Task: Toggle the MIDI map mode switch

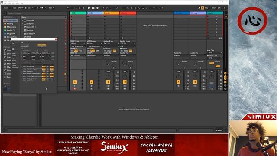Action: (213, 8)
